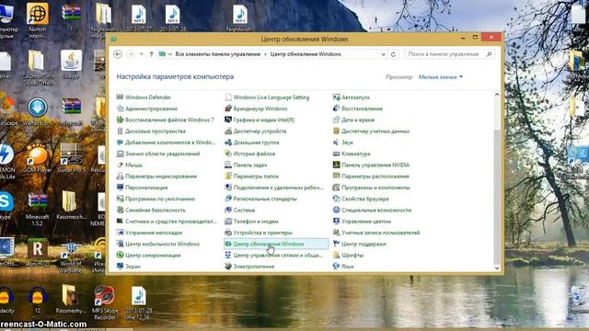Image resolution: width=589 pixels, height=331 pixels.
Task: Open Центр мобильности Windows link
Action: (x=162, y=244)
